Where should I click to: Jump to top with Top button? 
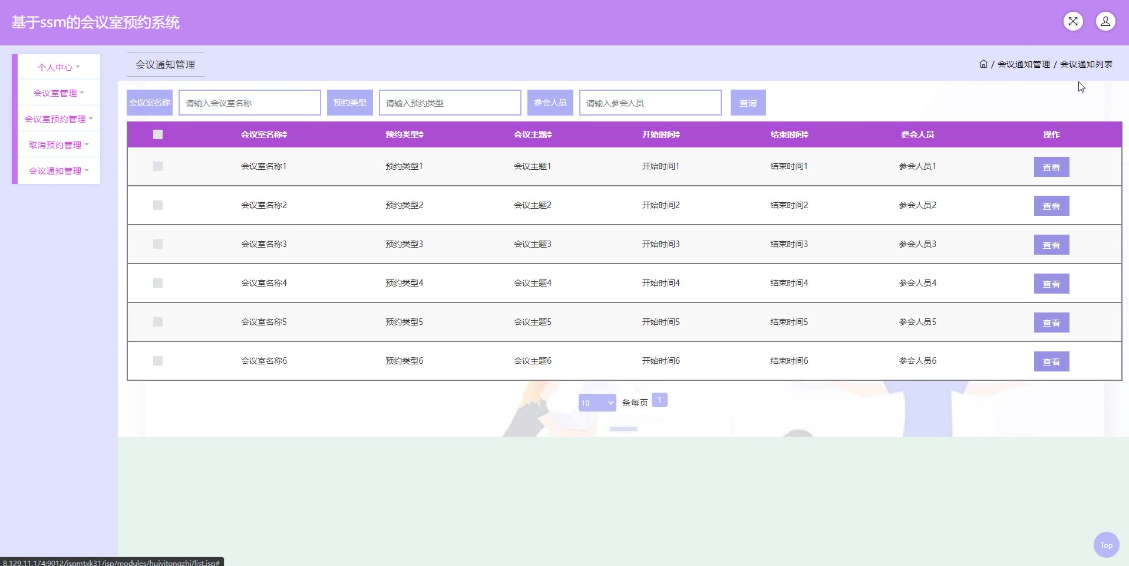point(1106,545)
